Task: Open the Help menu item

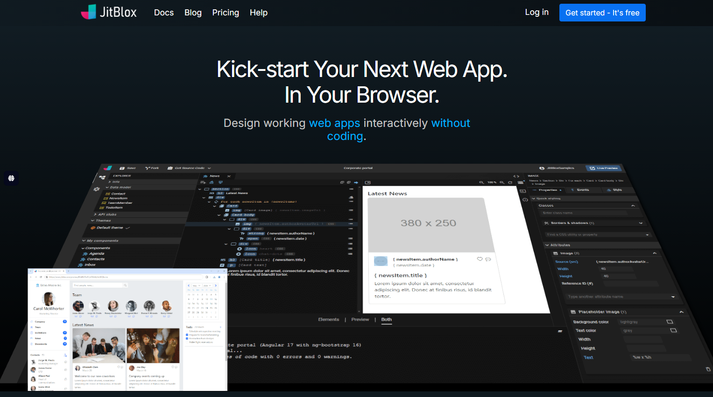Action: click(x=259, y=13)
